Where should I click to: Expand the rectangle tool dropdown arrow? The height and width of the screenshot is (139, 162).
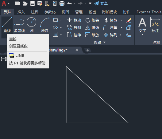click(61, 20)
